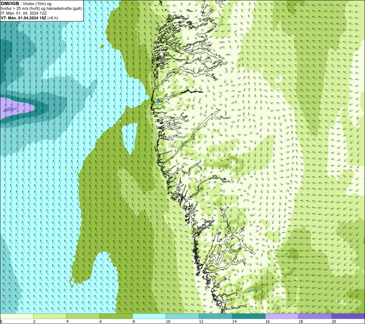Click the legend scale label '14'

click(234, 321)
